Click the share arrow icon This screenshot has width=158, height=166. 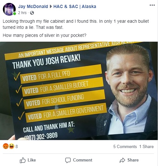point(122,160)
